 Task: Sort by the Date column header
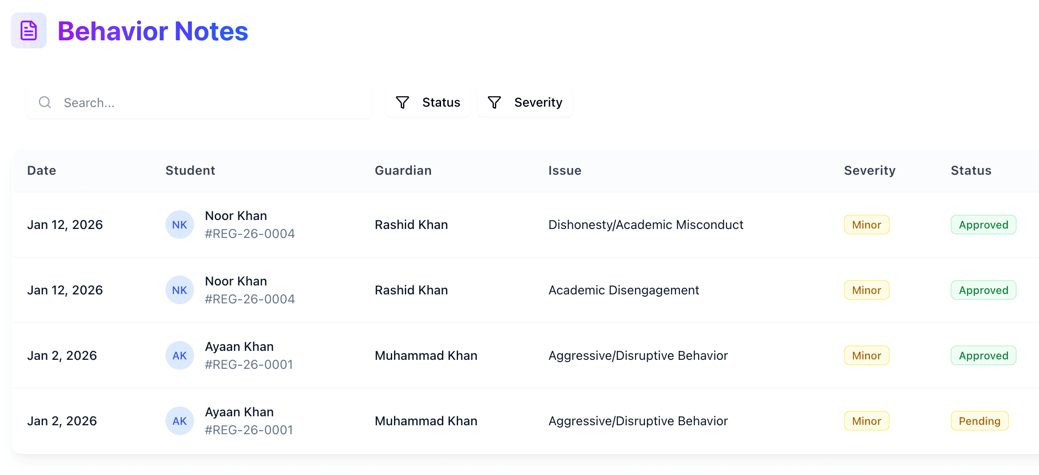(42, 171)
